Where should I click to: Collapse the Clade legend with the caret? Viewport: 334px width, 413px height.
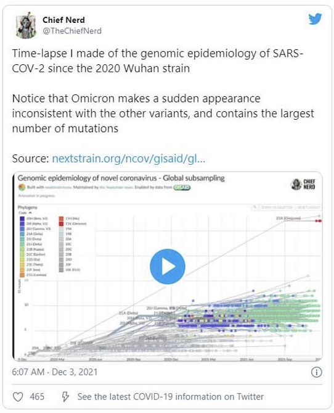[30, 212]
